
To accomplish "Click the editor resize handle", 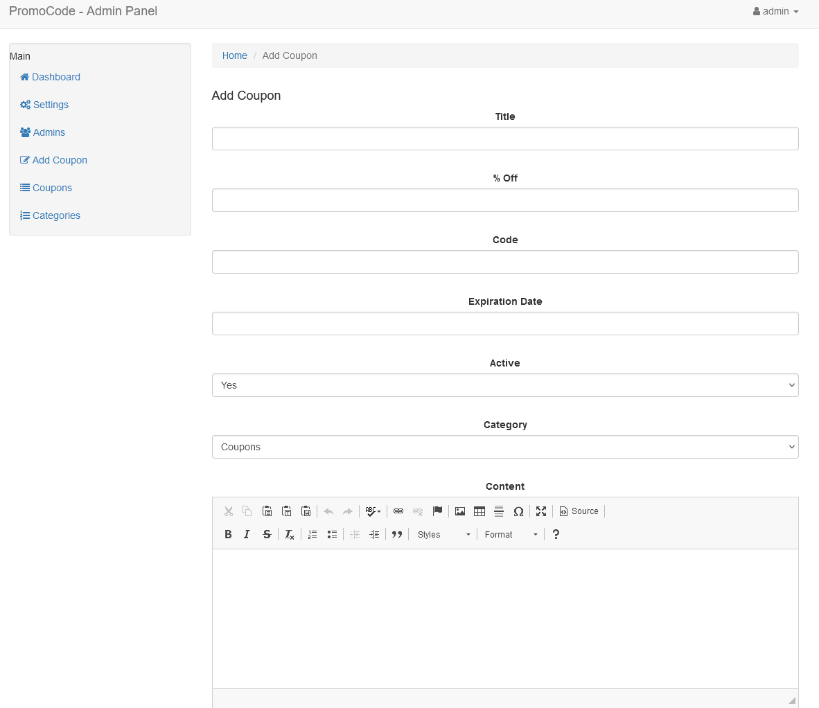I will [x=792, y=700].
